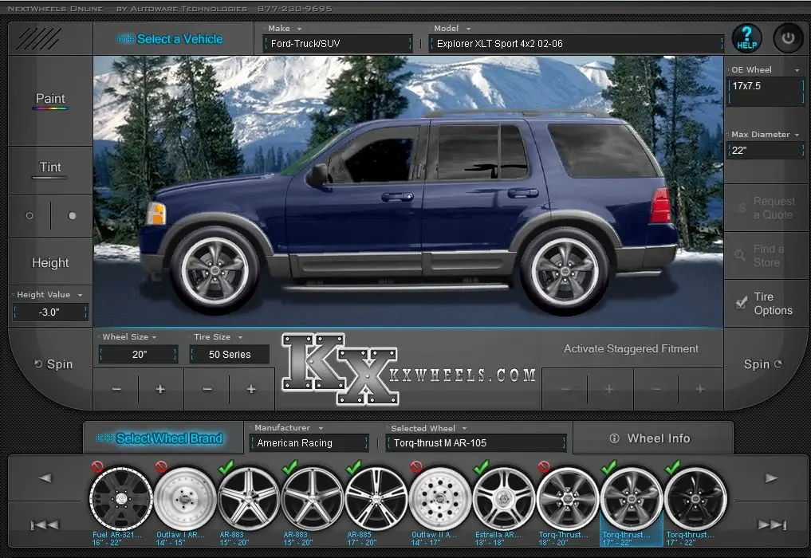Jump to first wheels page
Image resolution: width=811 pixels, height=558 pixels.
[45, 525]
